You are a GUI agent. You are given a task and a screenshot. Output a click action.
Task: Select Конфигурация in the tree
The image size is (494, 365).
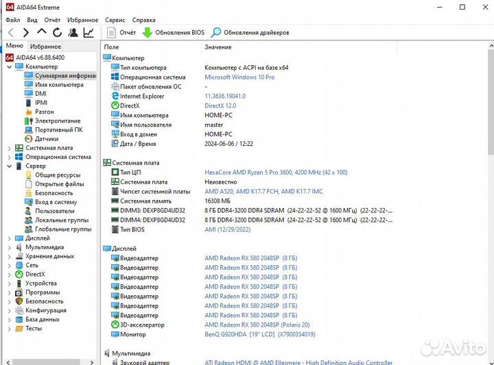tap(41, 311)
